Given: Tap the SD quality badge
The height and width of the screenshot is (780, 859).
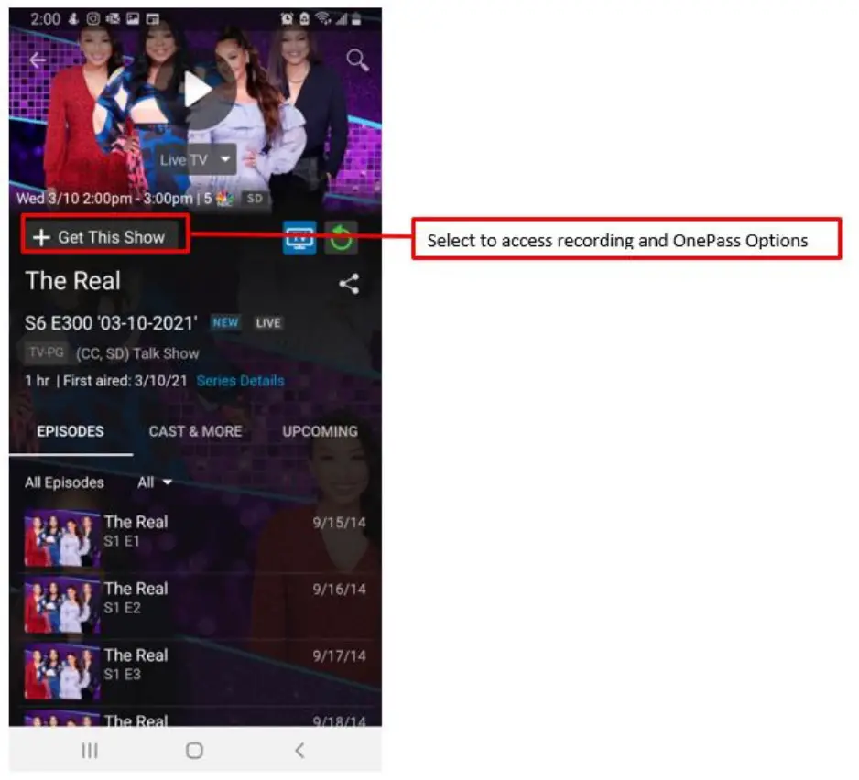Looking at the screenshot, I should pos(255,199).
